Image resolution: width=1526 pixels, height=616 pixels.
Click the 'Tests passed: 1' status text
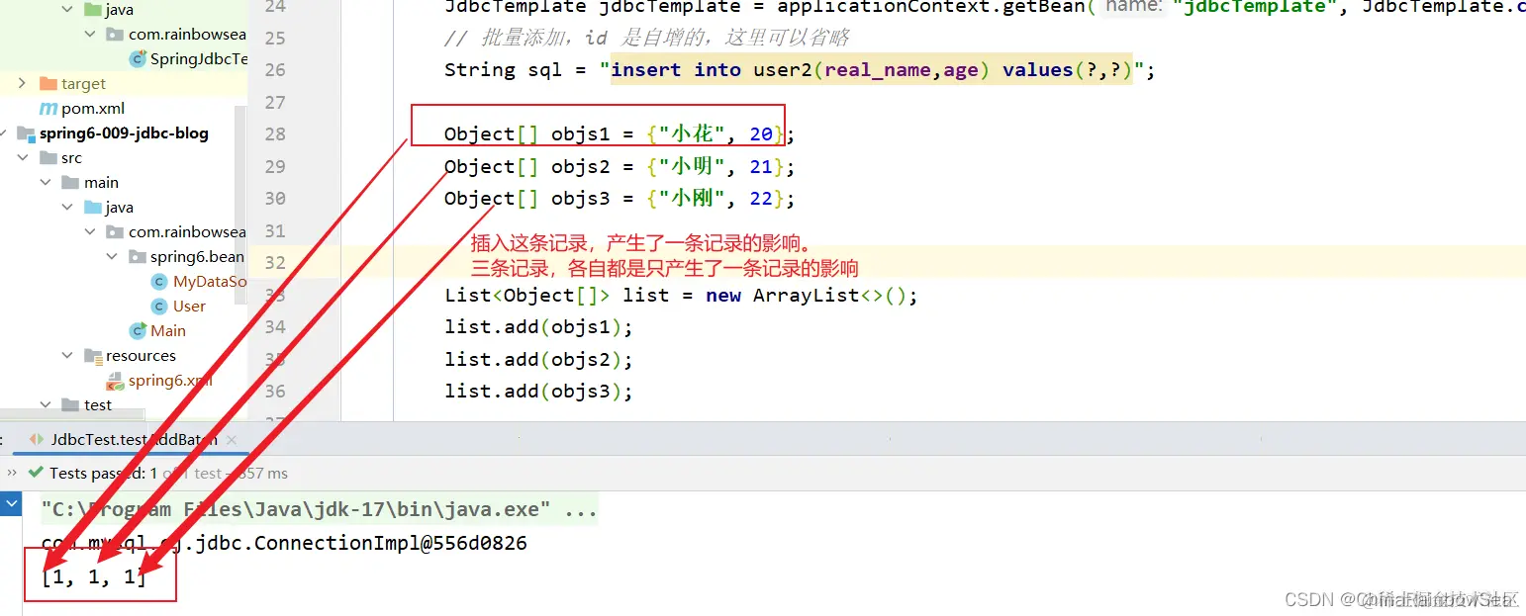coord(104,474)
